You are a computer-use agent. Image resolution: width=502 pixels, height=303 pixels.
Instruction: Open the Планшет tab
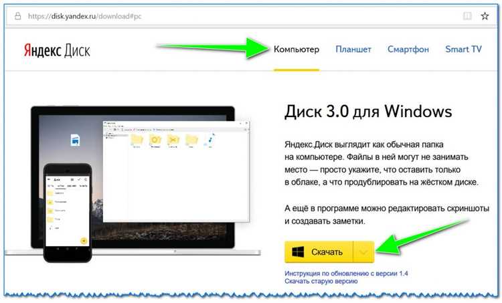(x=353, y=49)
